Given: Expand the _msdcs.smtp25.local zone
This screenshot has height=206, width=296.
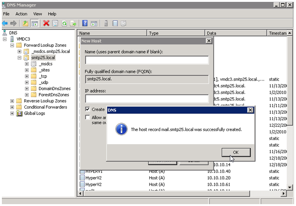Looking at the screenshot, I should (20, 51).
